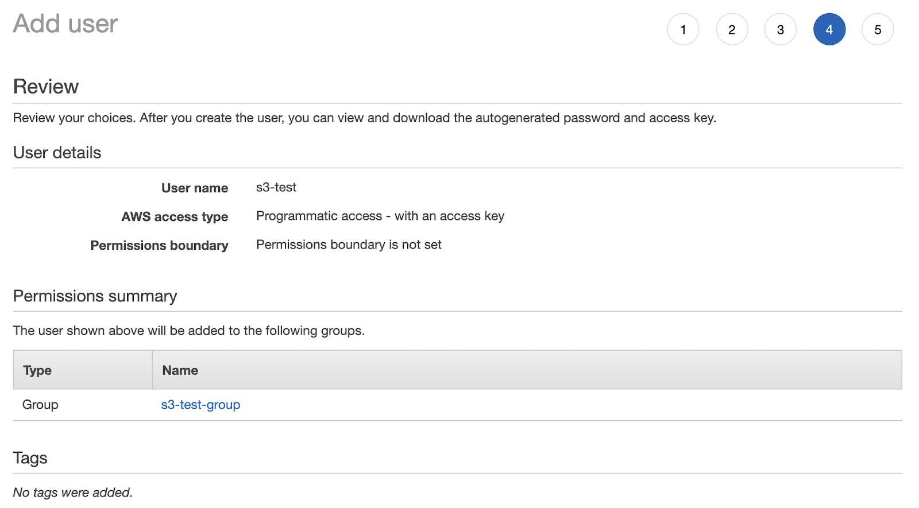Go to step 2 of Add user
Viewport: 919px width, 508px height.
732,29
